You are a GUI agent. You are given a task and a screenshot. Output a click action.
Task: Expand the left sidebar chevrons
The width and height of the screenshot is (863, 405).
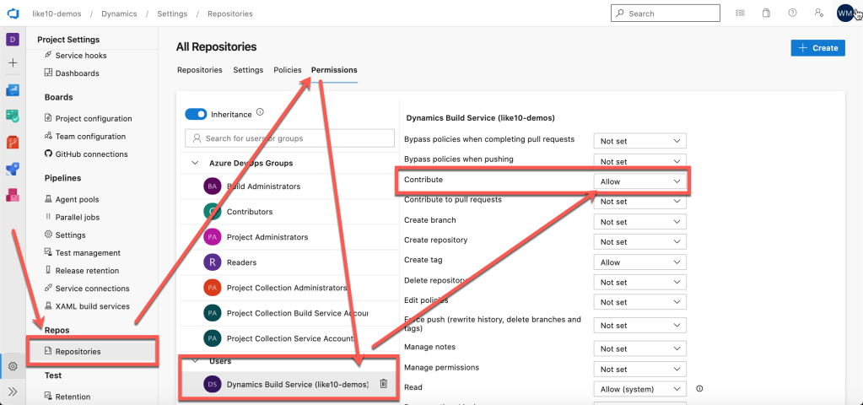(x=13, y=391)
